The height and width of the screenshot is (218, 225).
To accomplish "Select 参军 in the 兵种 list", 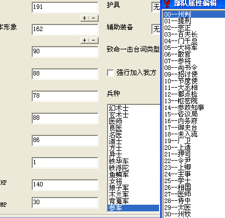I will [134, 208].
